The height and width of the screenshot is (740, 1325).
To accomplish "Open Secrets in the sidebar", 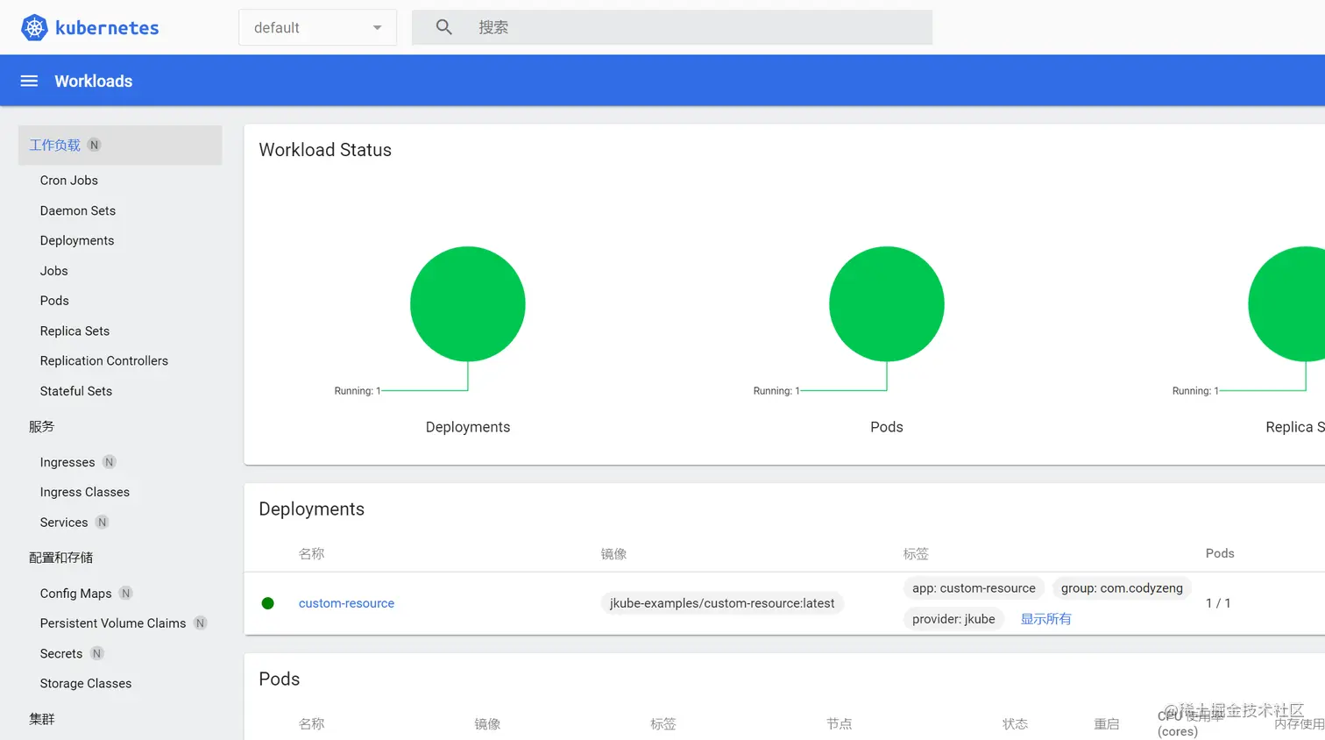I will point(61,654).
